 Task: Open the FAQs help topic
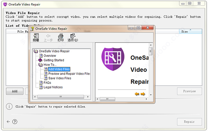(47, 83)
